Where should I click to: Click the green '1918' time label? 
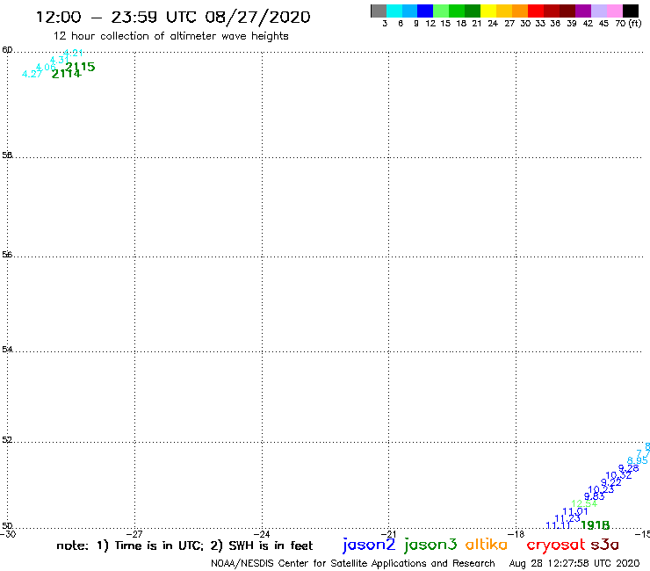[596, 525]
